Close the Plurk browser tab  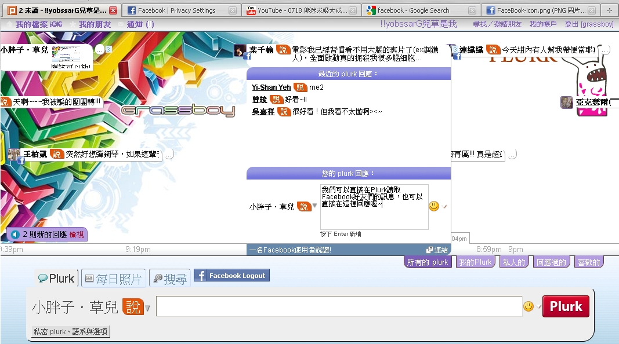(113, 10)
